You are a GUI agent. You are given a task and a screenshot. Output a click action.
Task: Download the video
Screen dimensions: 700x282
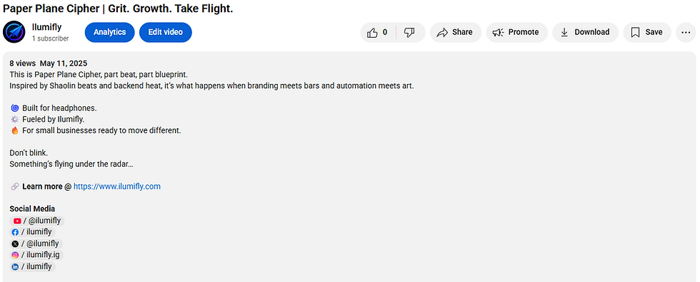pyautogui.click(x=585, y=32)
